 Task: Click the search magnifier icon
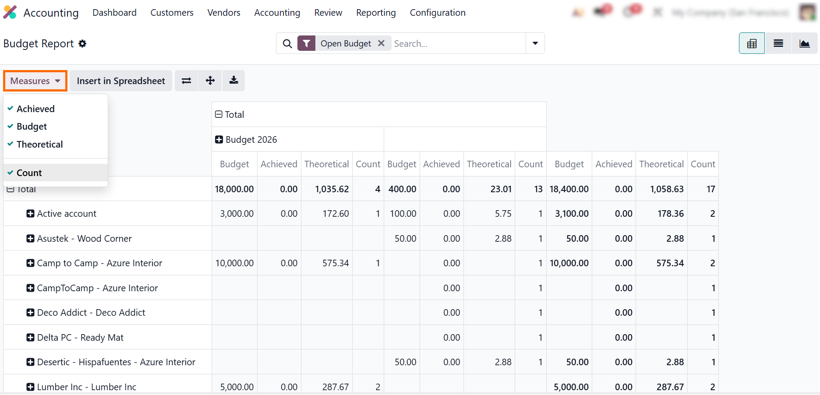(287, 43)
